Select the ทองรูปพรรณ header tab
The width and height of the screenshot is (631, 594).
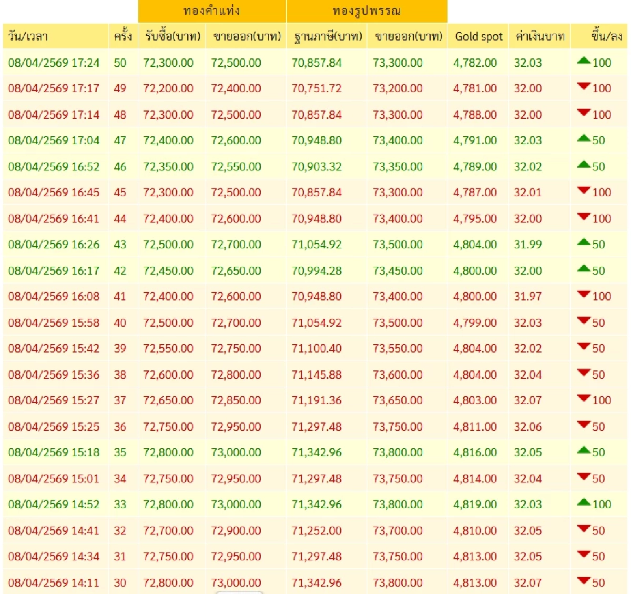367,11
